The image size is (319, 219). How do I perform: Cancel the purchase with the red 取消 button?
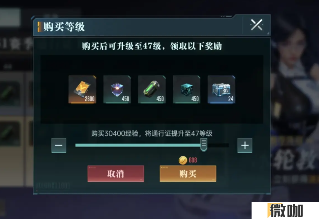pyautogui.click(x=116, y=174)
